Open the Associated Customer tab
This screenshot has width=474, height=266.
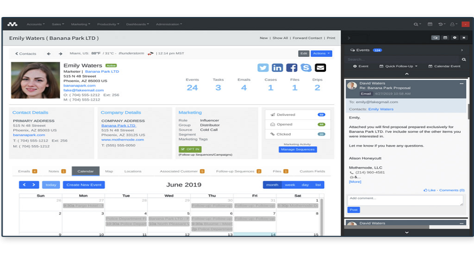(182, 171)
